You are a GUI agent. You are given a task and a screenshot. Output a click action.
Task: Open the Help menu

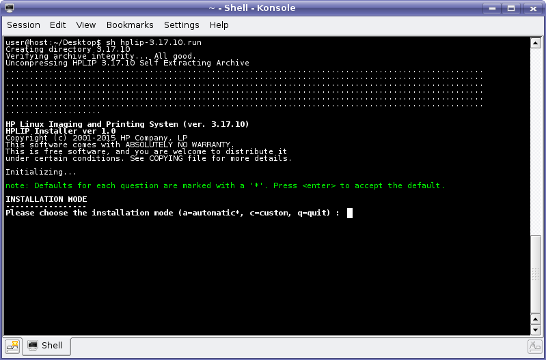(x=219, y=25)
